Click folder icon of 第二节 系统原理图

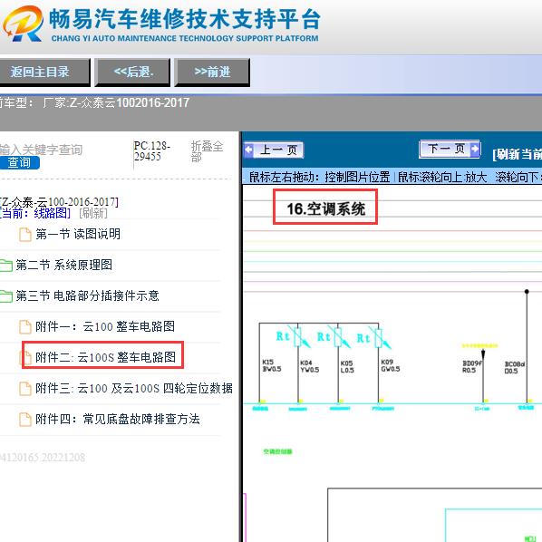pos(6,266)
